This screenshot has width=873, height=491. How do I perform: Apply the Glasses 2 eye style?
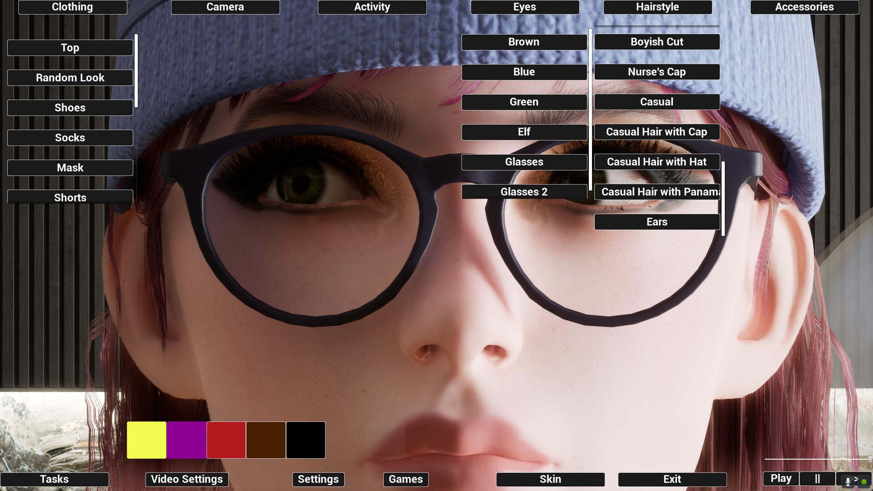(x=524, y=192)
